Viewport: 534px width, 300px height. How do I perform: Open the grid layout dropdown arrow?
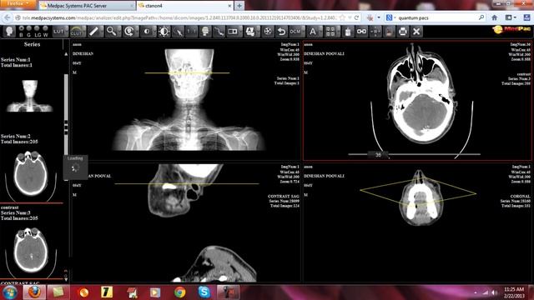[x=338, y=32]
